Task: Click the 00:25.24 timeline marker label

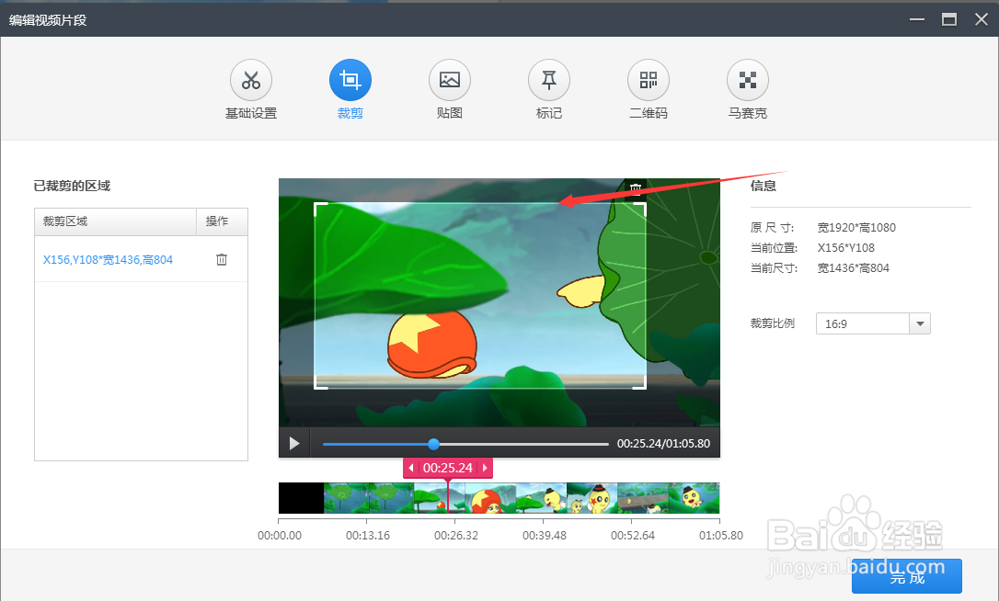Action: pyautogui.click(x=448, y=468)
